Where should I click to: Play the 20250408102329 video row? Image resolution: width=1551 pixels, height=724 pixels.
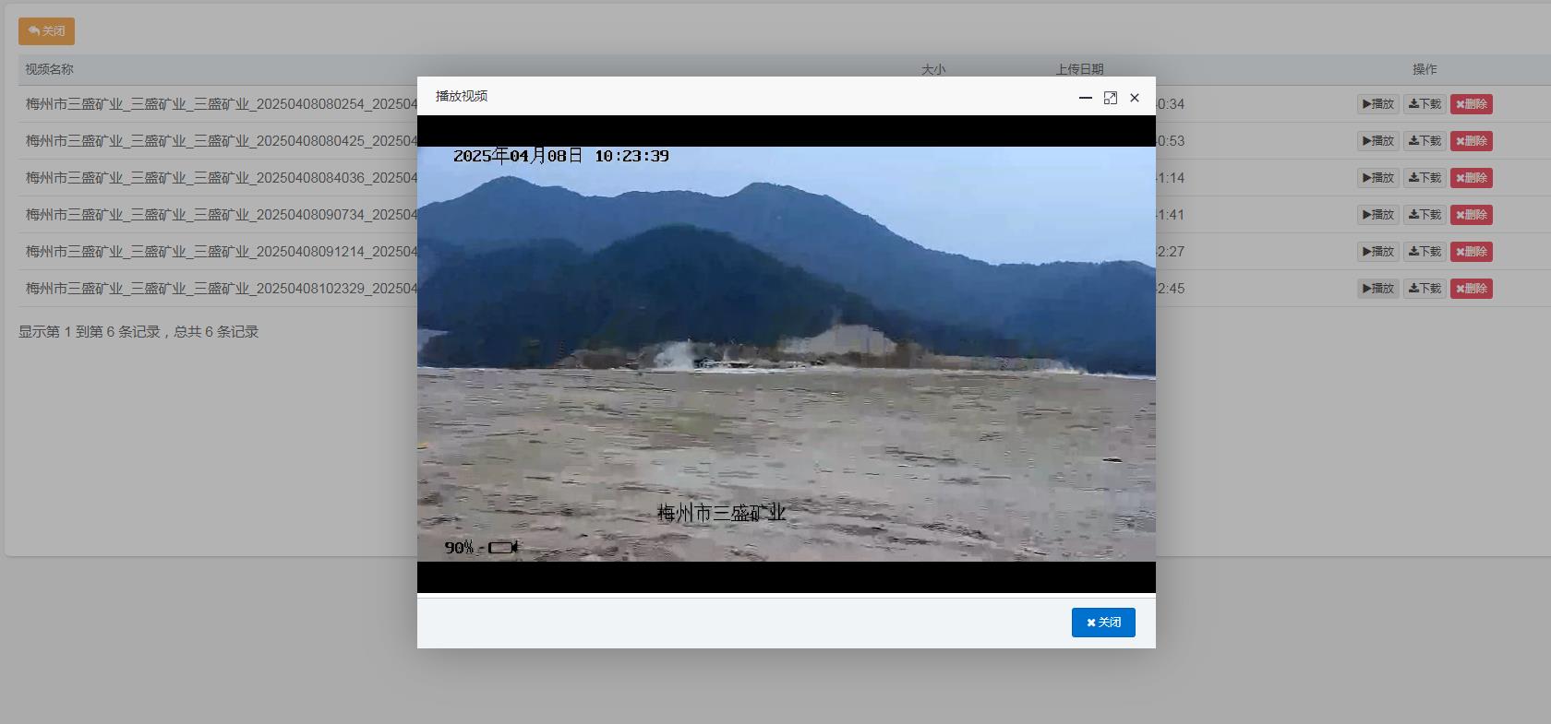(1377, 289)
